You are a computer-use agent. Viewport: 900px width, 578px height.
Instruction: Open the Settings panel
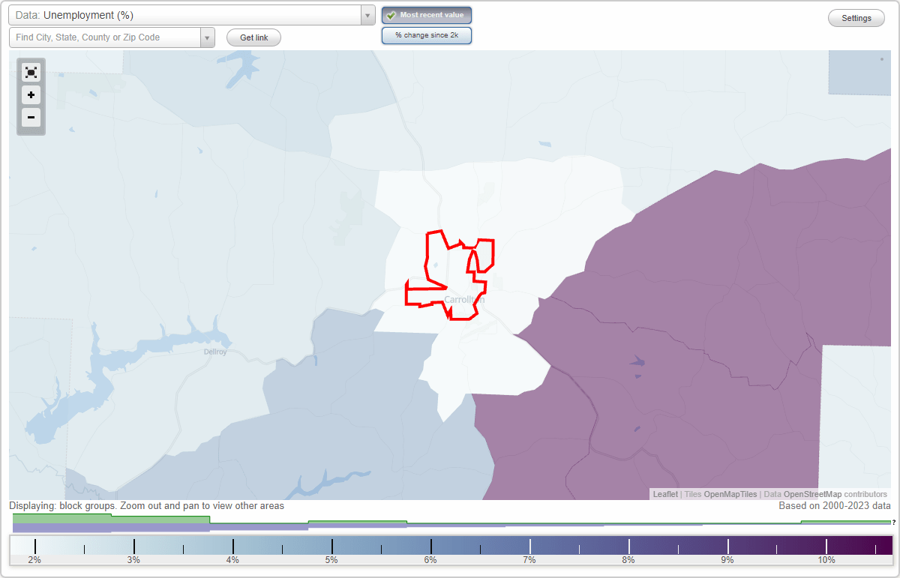click(x=856, y=17)
